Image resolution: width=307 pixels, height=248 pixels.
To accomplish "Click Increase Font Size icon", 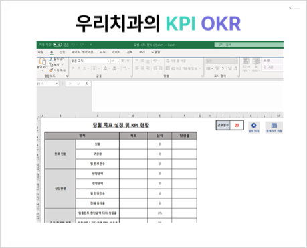I will pyautogui.click(x=123, y=61).
